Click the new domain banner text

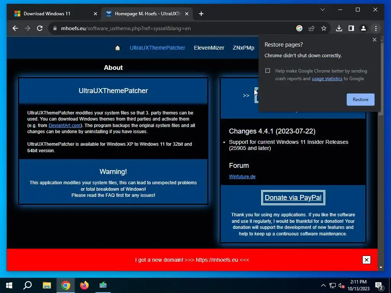coord(192,260)
